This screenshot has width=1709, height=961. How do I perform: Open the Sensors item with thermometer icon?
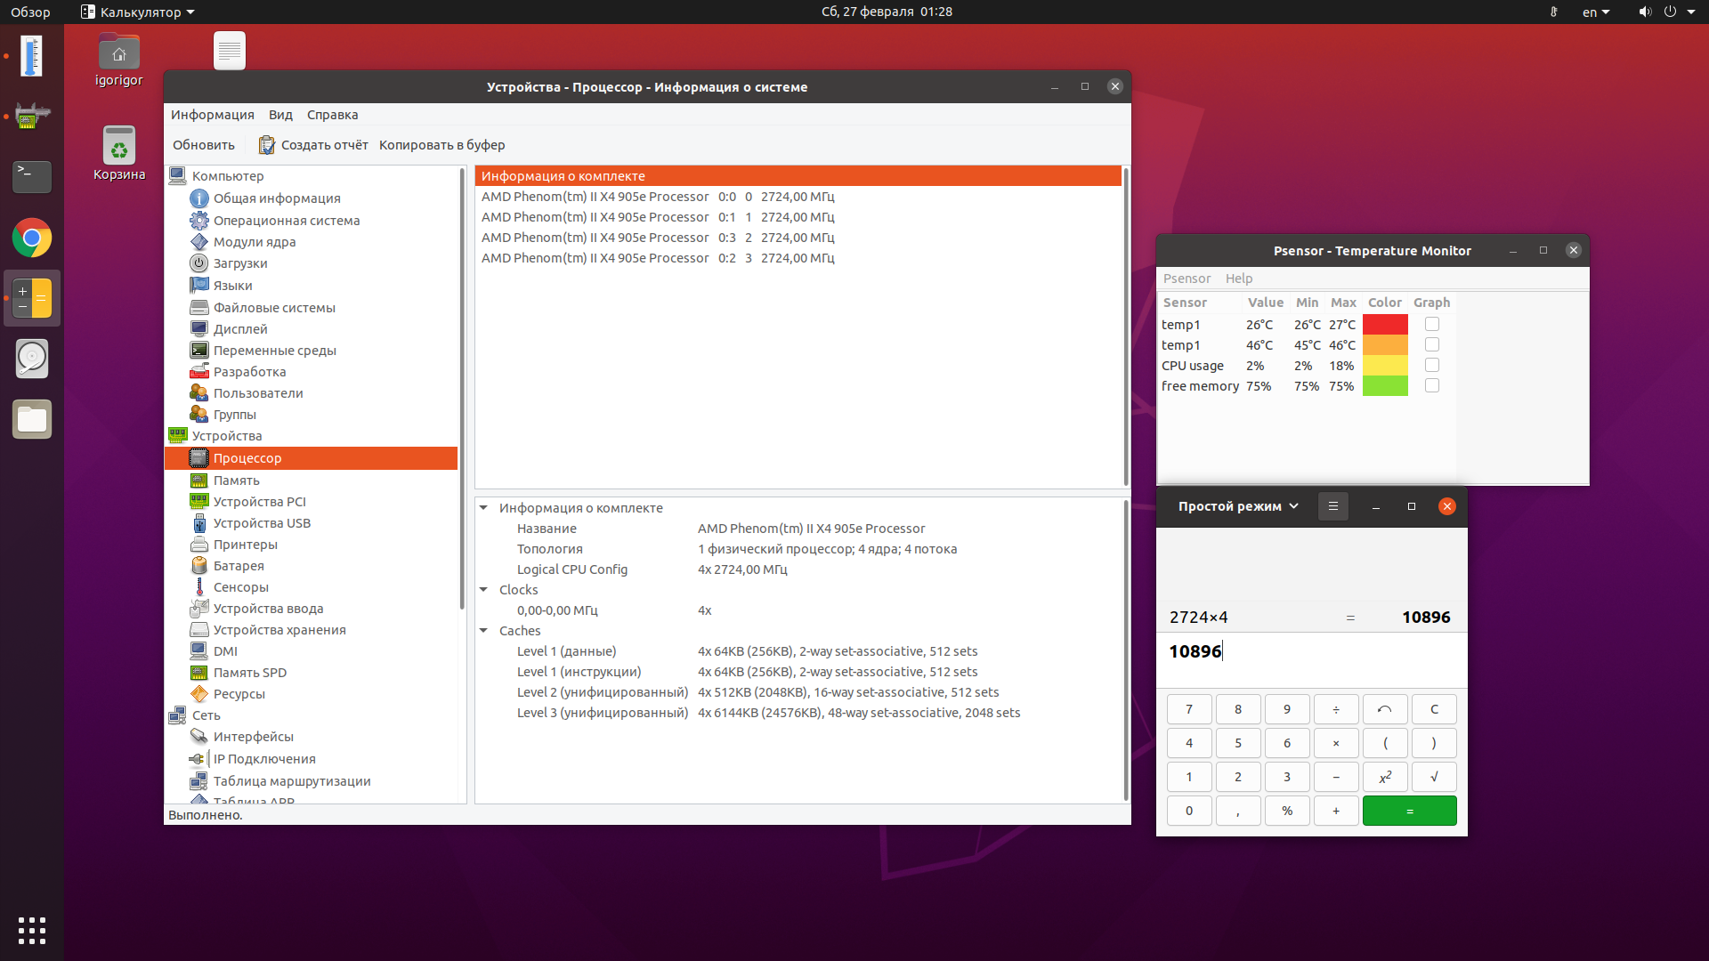click(240, 587)
